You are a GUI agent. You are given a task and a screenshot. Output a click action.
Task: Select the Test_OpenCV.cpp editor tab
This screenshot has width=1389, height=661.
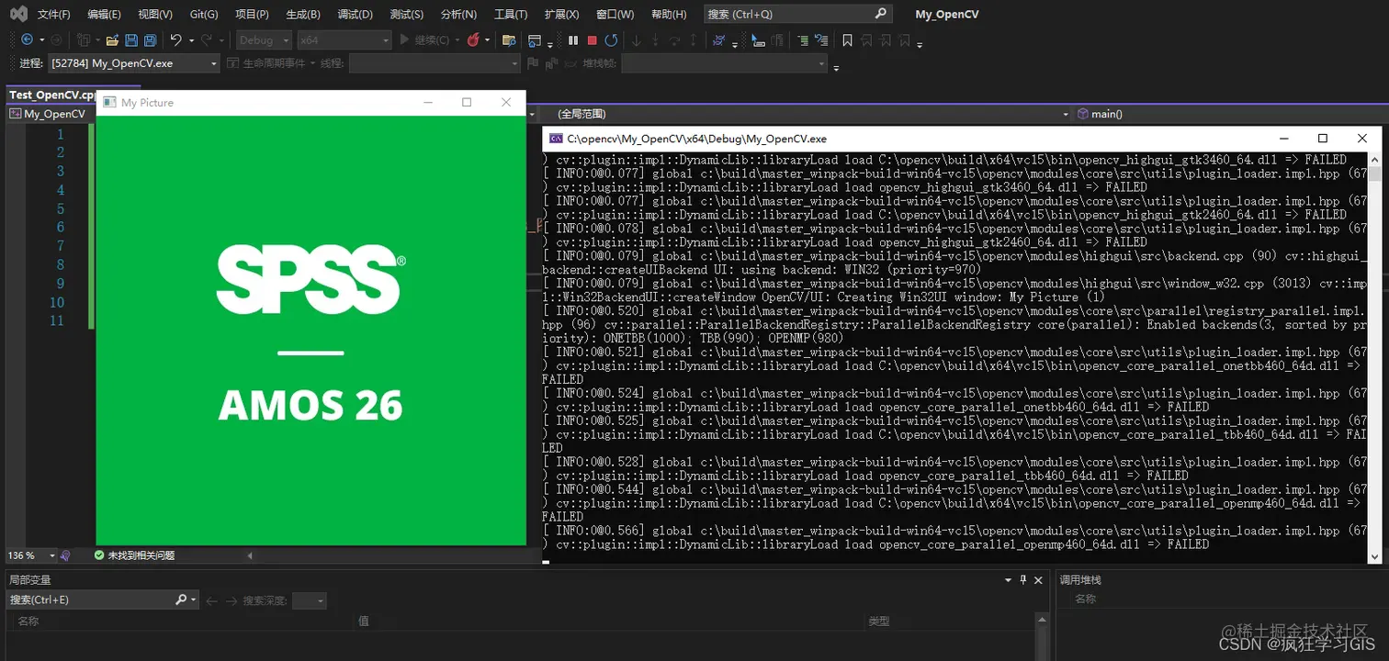point(51,95)
